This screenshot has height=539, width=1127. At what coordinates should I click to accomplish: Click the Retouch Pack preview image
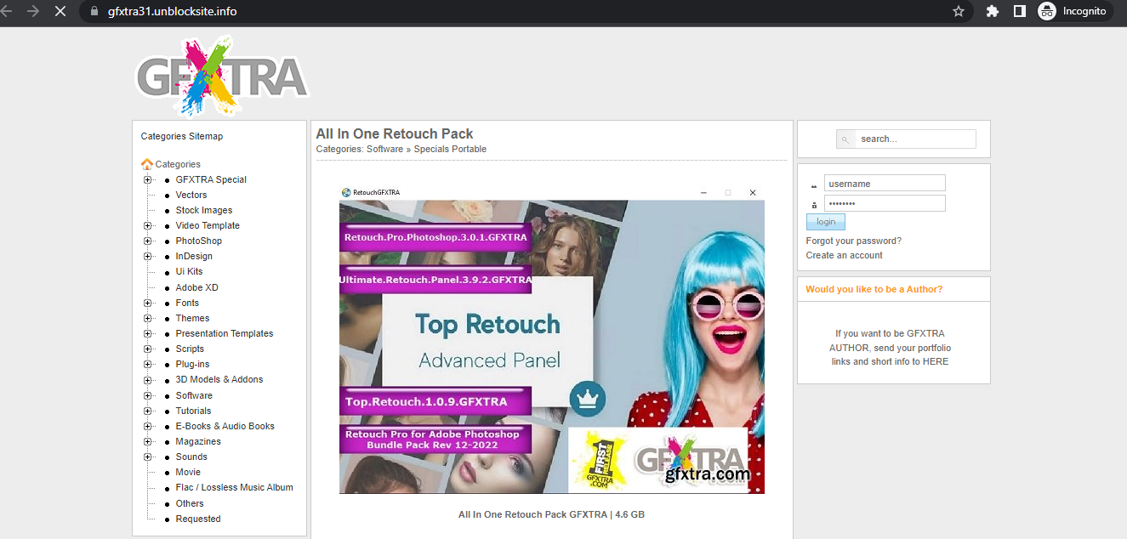pyautogui.click(x=551, y=340)
